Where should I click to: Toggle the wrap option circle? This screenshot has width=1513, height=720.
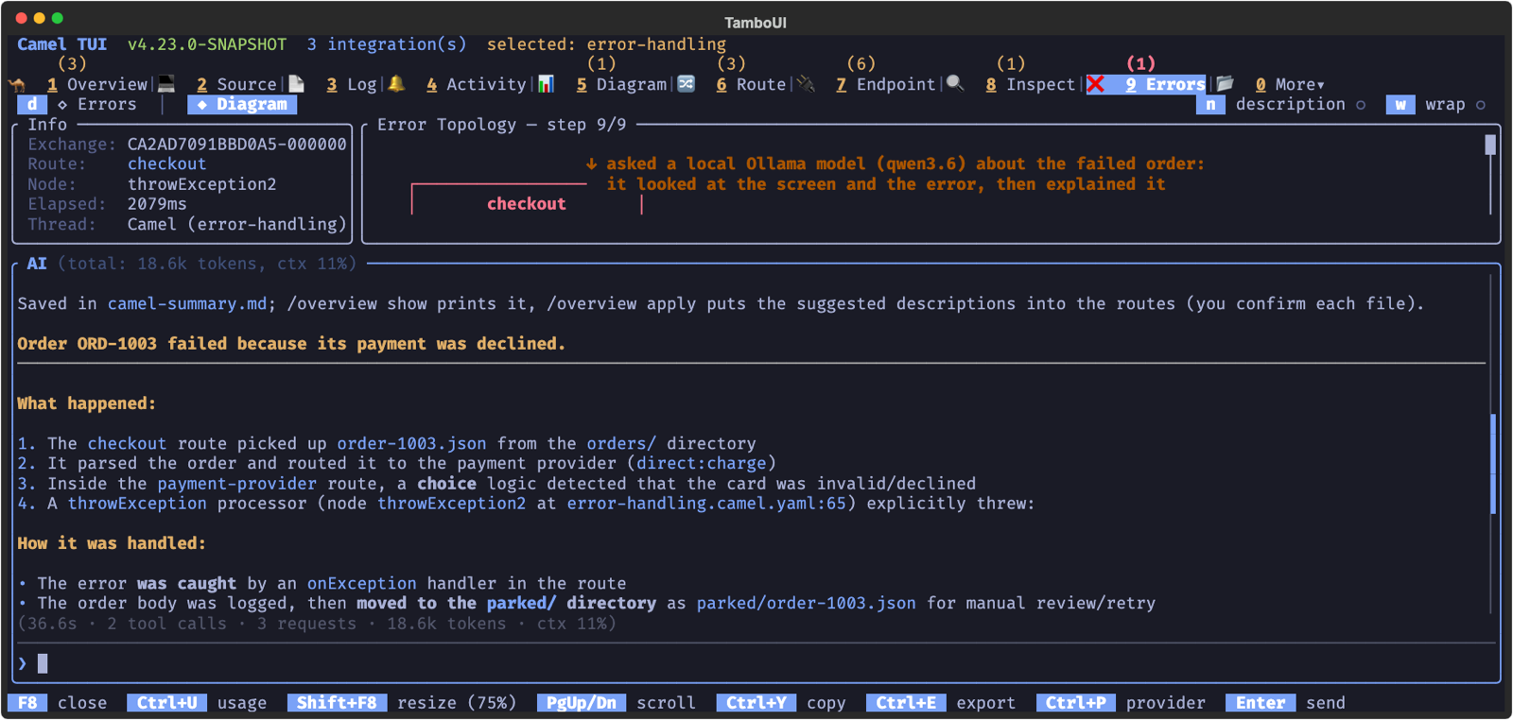click(x=1481, y=105)
